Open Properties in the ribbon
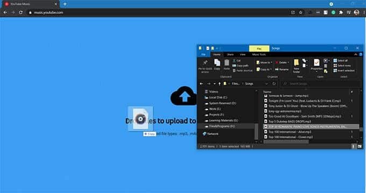366x193 pixels. pyautogui.click(x=316, y=65)
